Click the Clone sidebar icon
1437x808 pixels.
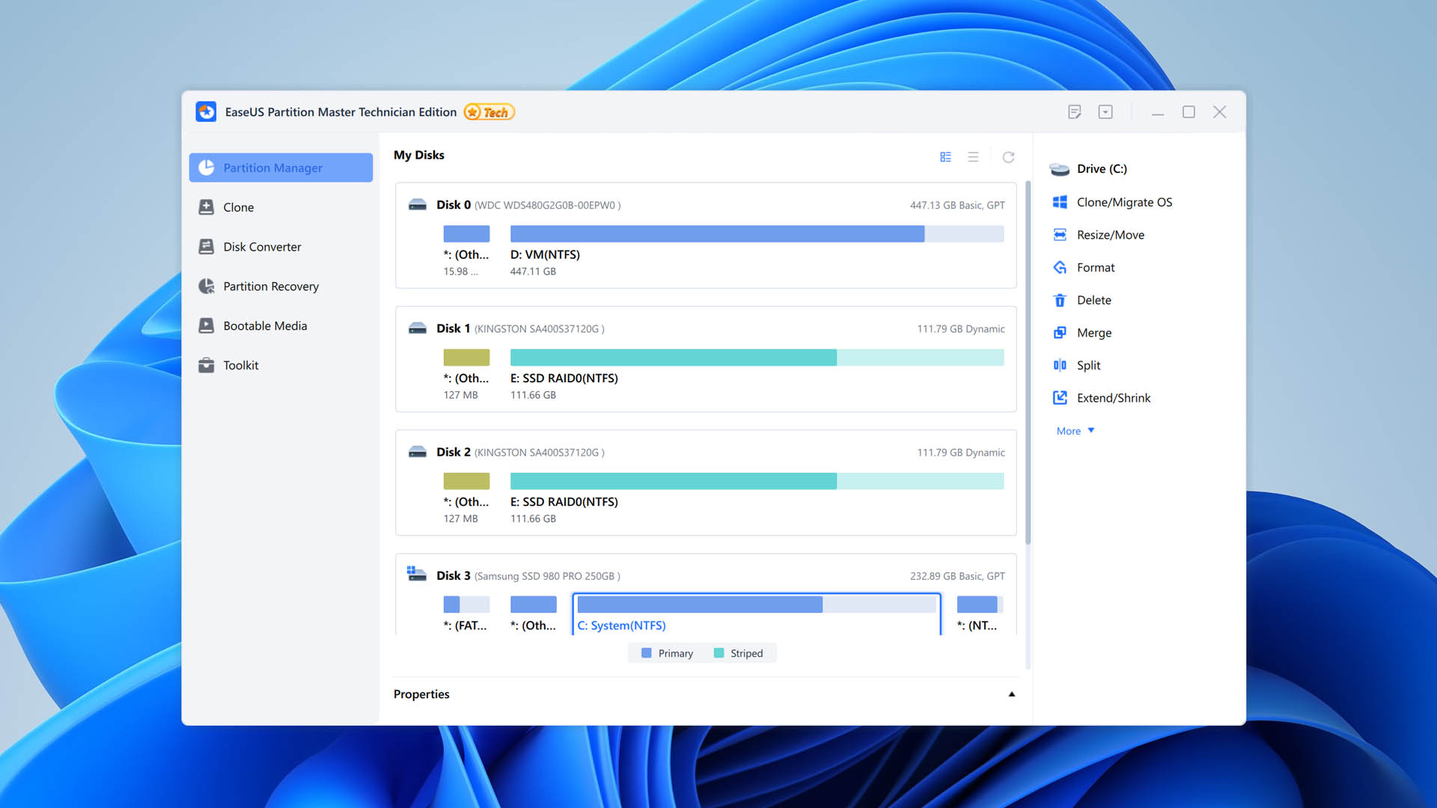(x=206, y=207)
